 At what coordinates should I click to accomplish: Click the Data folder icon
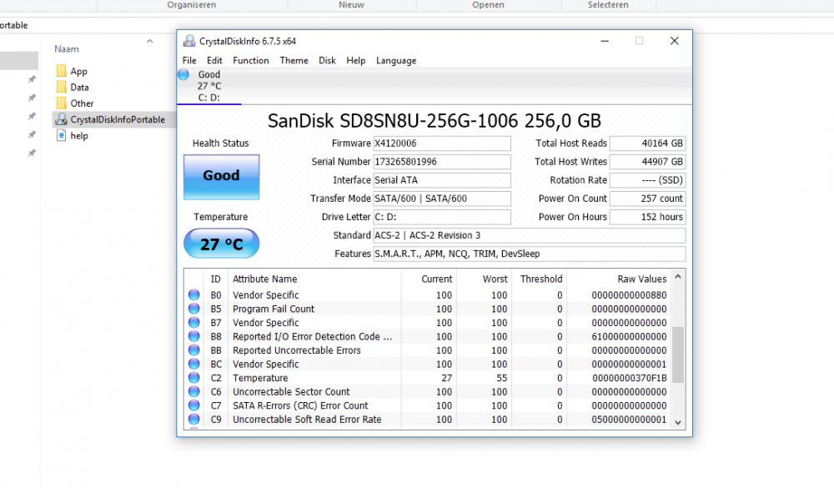pos(62,88)
